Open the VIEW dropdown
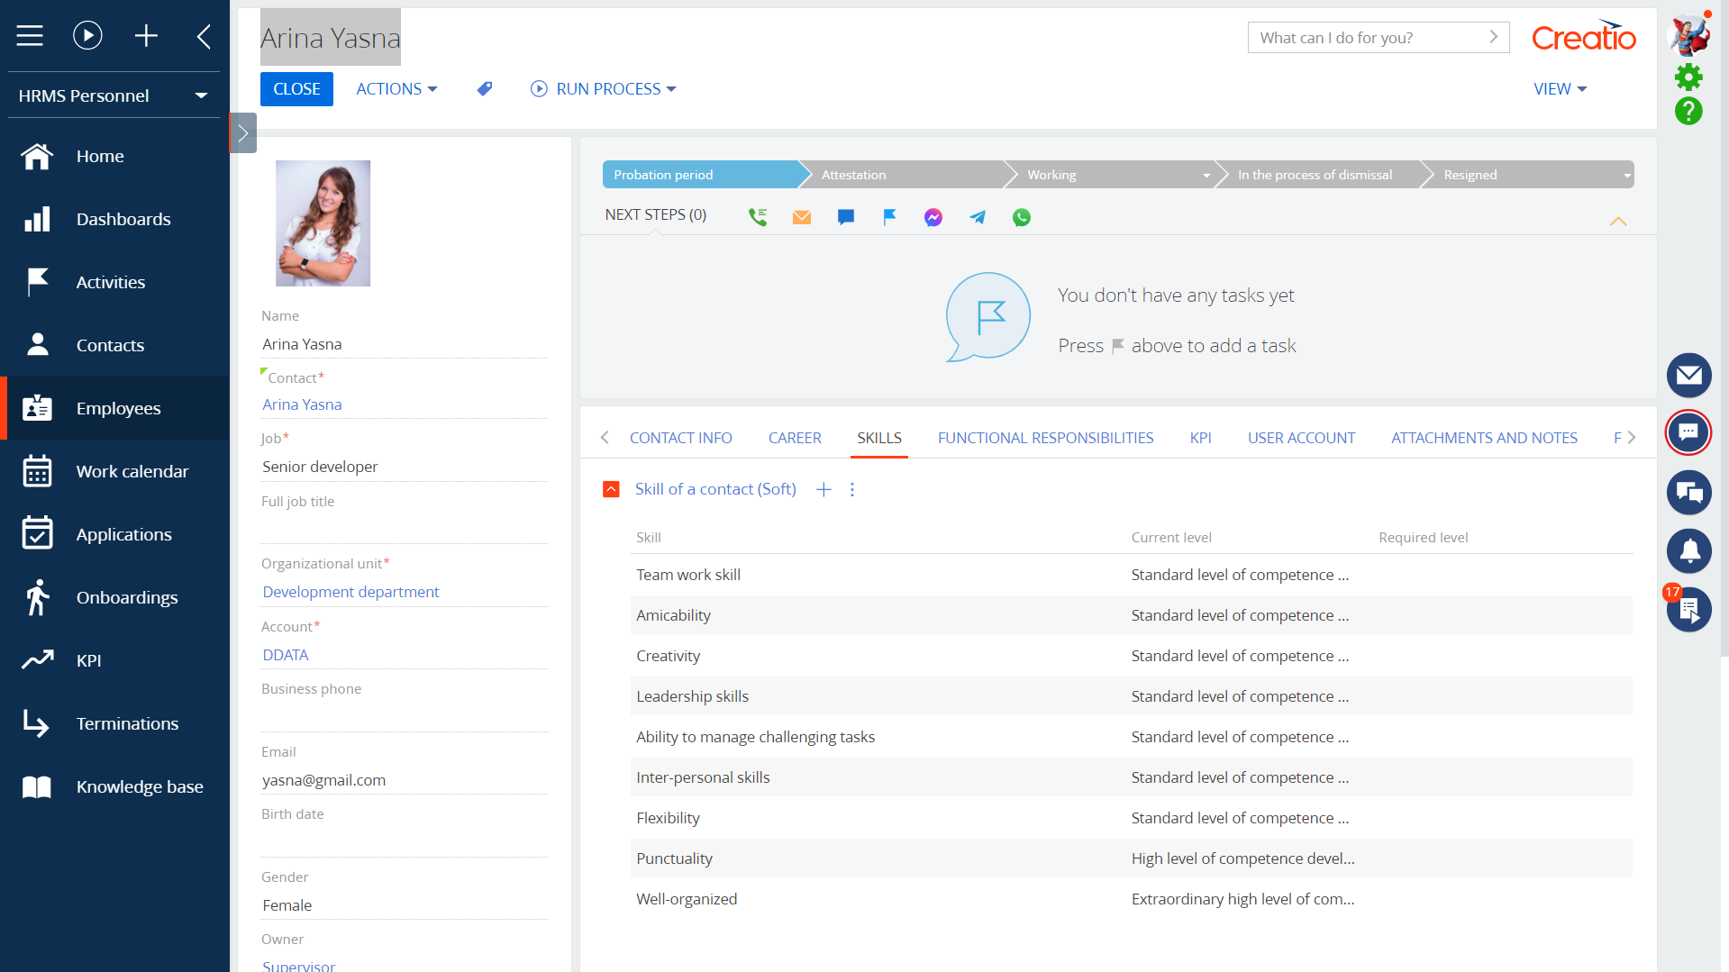The image size is (1729, 972). (x=1560, y=88)
